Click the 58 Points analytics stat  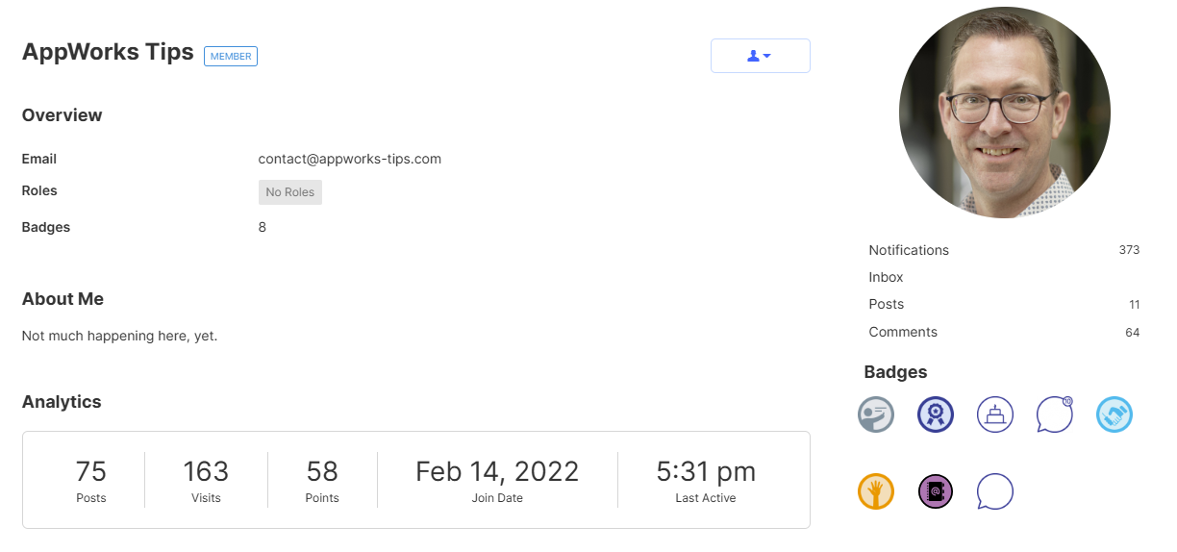(322, 480)
